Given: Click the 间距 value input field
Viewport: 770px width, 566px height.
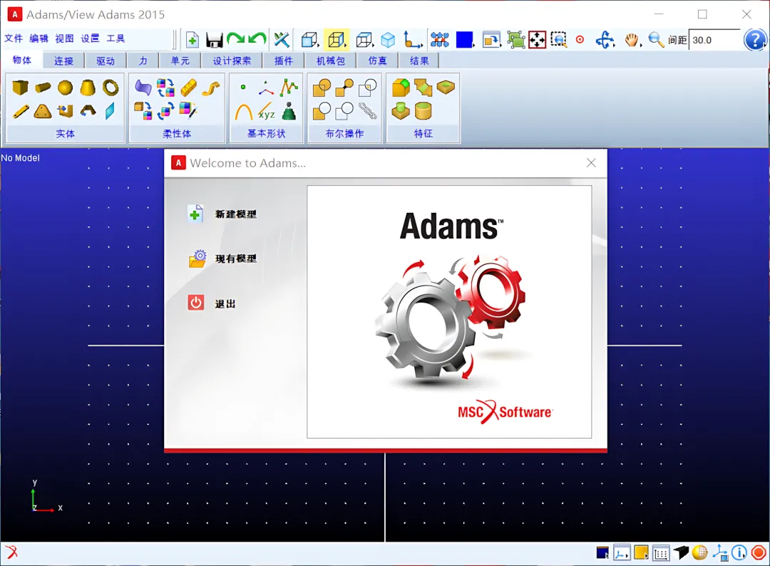Looking at the screenshot, I should (x=715, y=40).
